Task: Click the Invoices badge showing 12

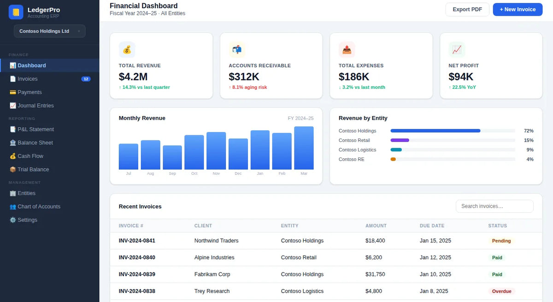Action: (x=86, y=79)
